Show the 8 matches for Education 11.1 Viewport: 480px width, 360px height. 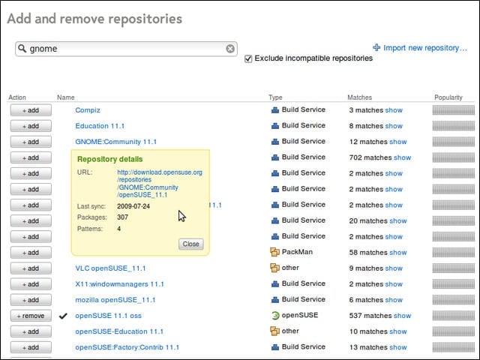(394, 126)
